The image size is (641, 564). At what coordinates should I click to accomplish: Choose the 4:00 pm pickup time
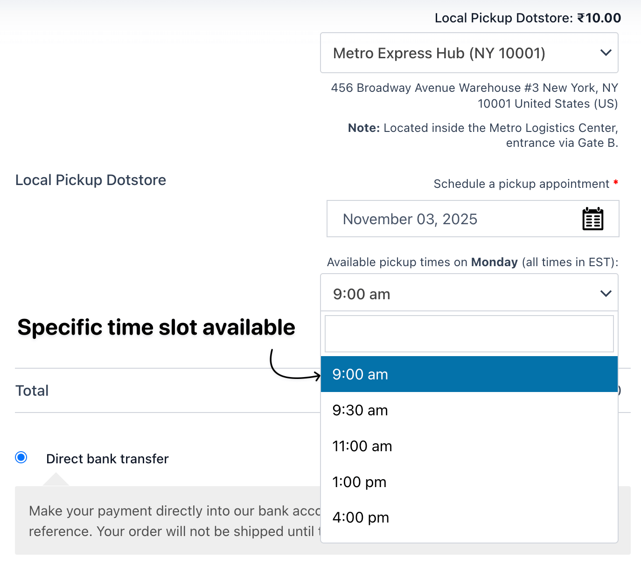coord(469,517)
